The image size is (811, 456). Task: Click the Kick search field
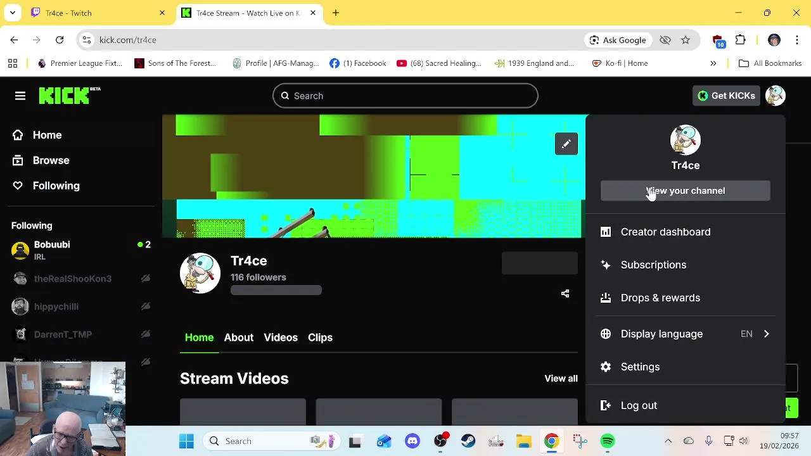(405, 96)
